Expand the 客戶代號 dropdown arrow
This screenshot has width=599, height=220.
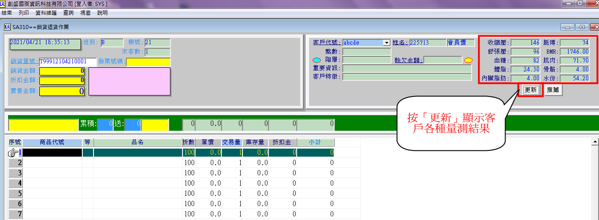[x=387, y=43]
